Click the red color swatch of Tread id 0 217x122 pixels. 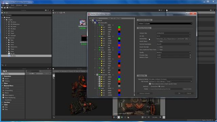(119, 90)
